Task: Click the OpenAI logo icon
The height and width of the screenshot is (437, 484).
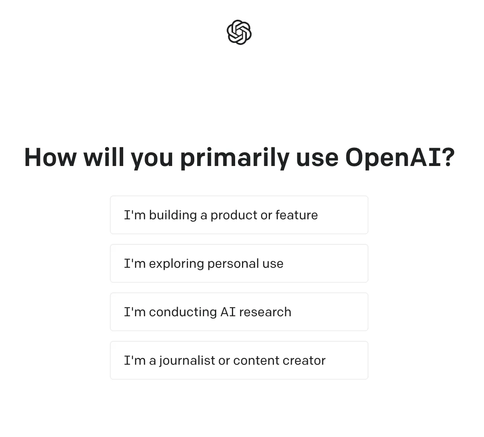Action: 239,32
